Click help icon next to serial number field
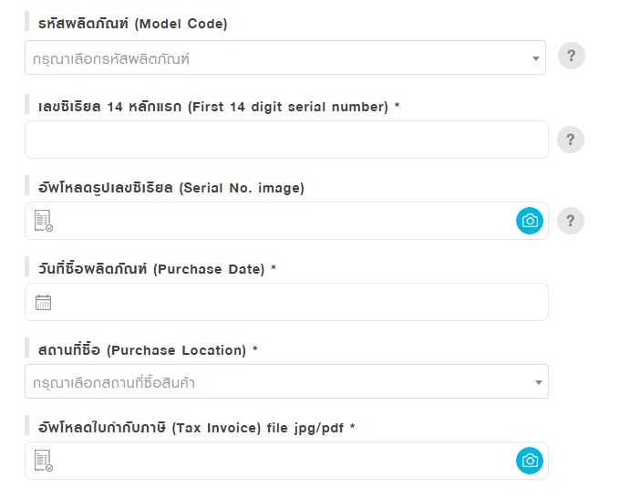This screenshot has width=630, height=499. (570, 140)
